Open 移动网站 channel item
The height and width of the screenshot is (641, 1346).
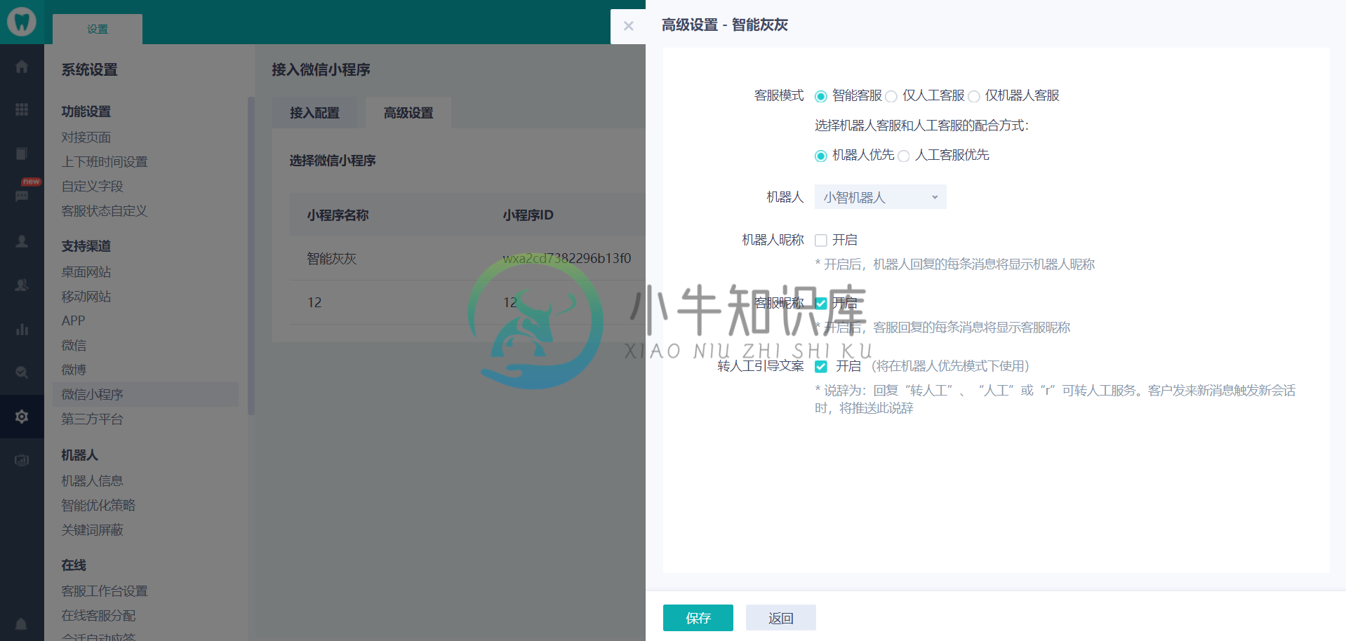86,297
